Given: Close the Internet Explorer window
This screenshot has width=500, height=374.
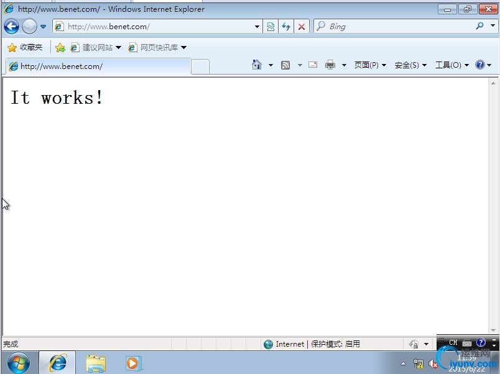Looking at the screenshot, I should coord(488,9).
